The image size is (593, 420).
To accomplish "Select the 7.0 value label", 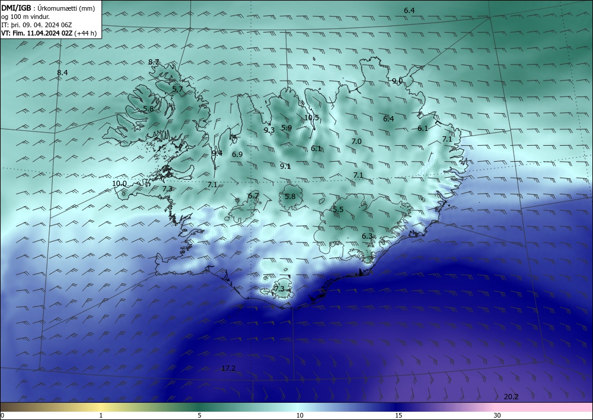I will pyautogui.click(x=356, y=141).
